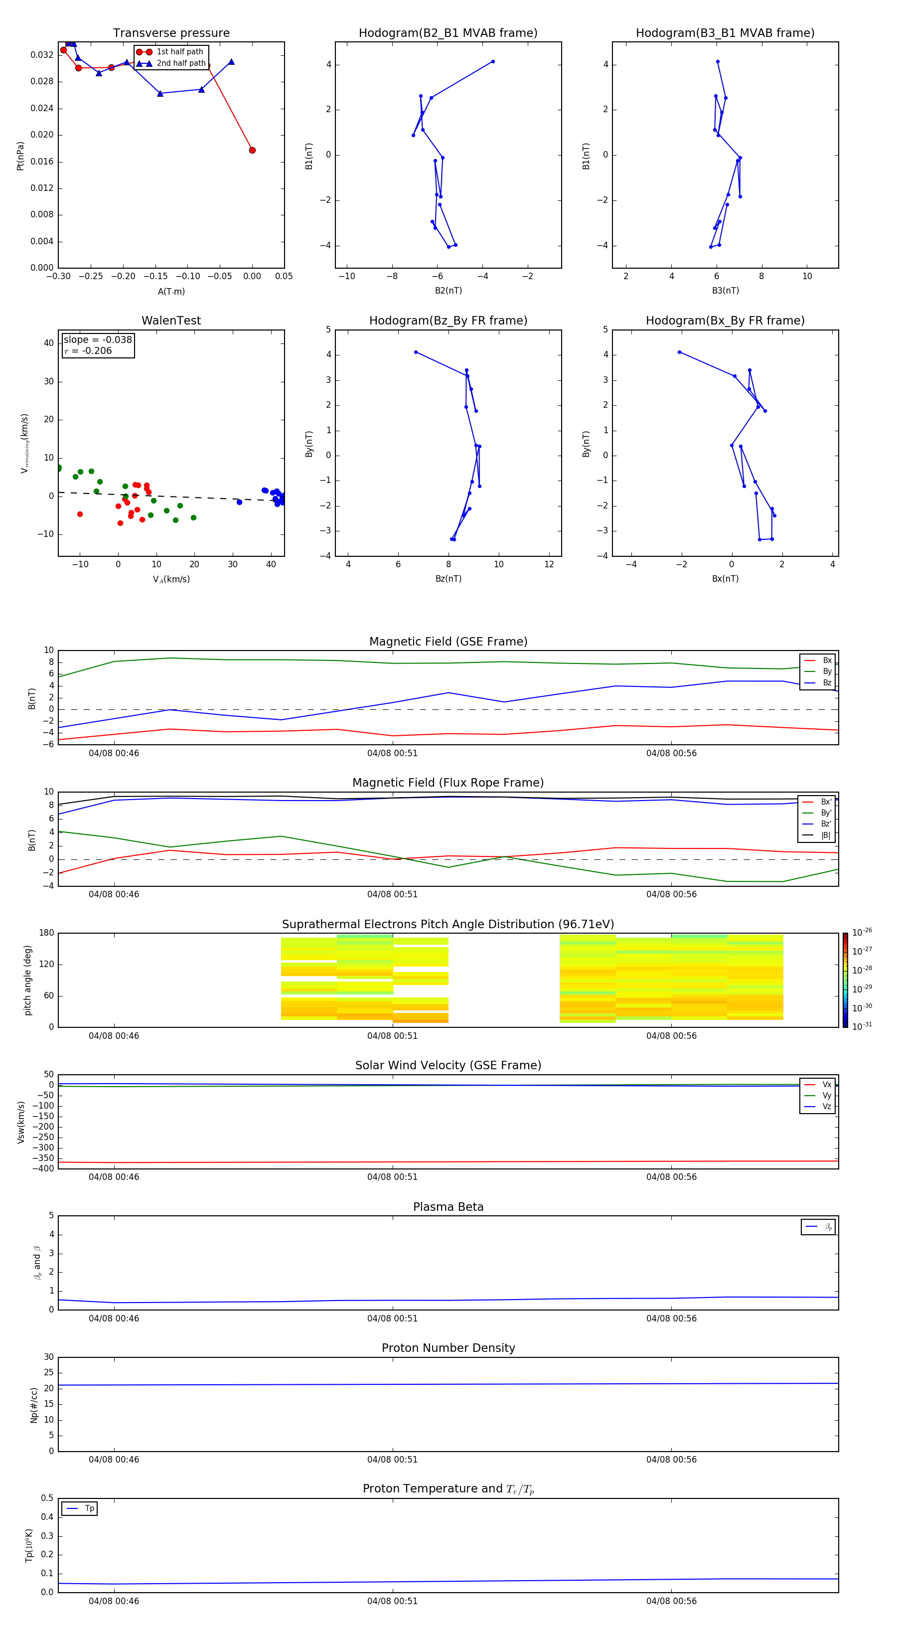Click the "1st half path" legend entry
897x1645 pixels.
[x=170, y=52]
